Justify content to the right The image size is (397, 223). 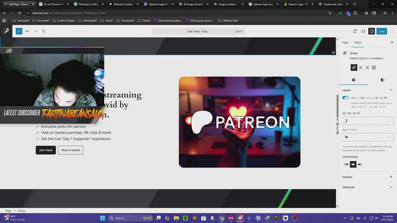(360, 164)
